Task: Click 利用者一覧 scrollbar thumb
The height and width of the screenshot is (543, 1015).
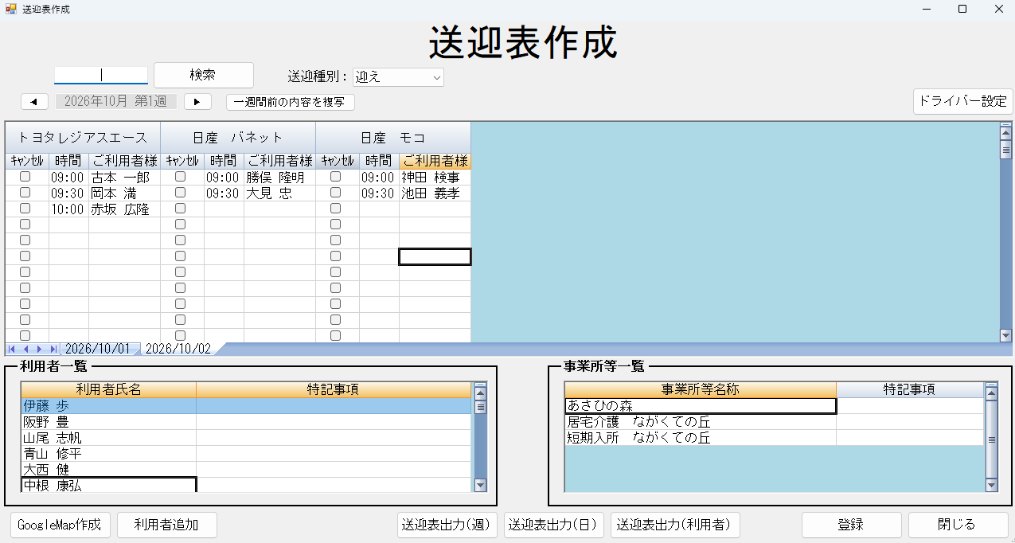Action: point(480,406)
